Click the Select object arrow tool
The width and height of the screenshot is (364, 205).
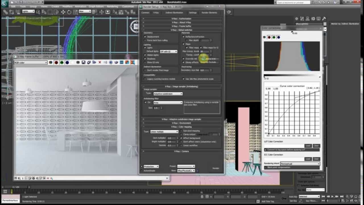pyautogui.click(x=38, y=12)
